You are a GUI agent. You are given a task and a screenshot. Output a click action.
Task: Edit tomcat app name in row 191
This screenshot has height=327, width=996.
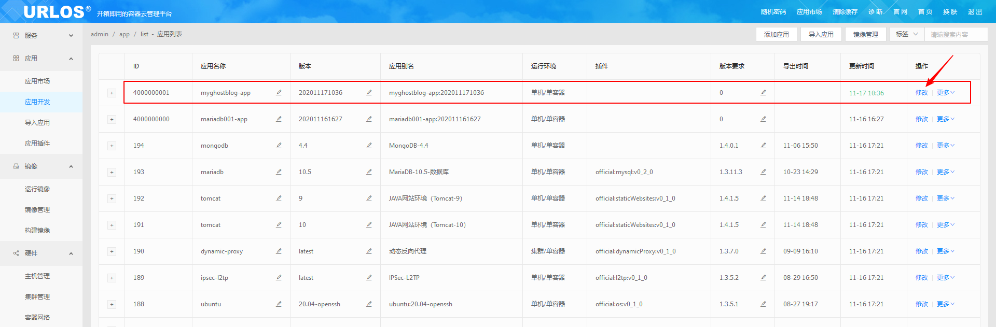[x=279, y=225]
